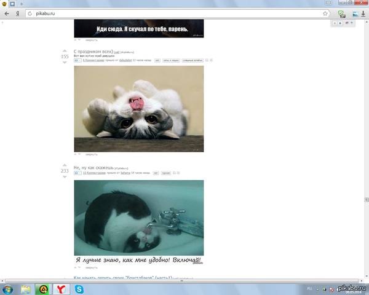Bookmark this page with the star icon

tap(325, 13)
